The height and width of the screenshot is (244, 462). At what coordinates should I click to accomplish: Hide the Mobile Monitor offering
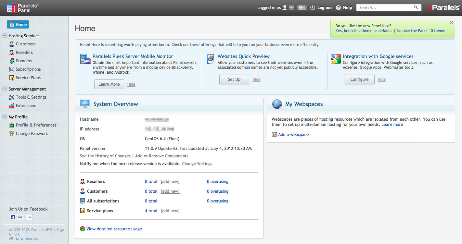(x=131, y=84)
